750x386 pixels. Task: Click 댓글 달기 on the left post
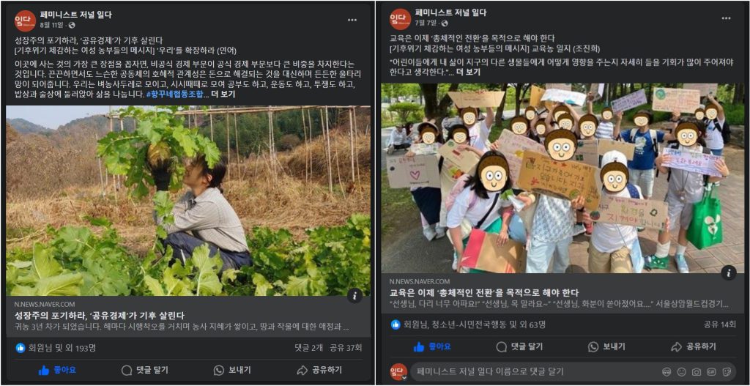(x=145, y=370)
